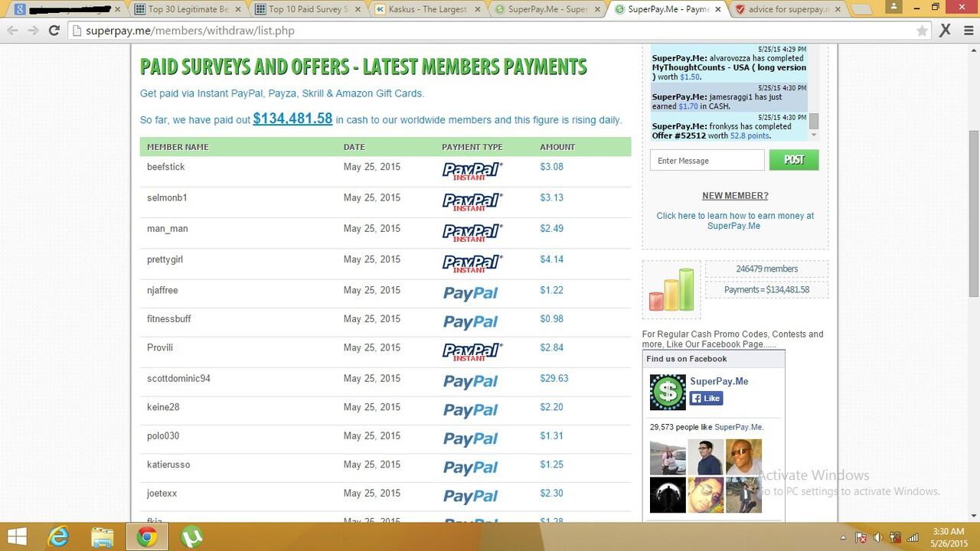
Task: Click the $29.63 amount
Action: click(x=554, y=379)
